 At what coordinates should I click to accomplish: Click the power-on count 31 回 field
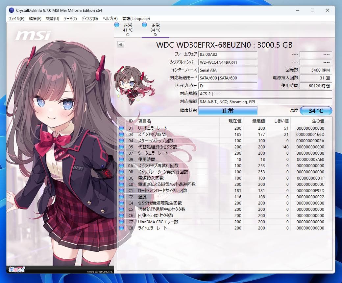click(316, 78)
